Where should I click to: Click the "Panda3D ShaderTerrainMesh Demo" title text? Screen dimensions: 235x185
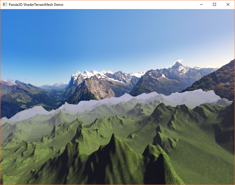36,5
